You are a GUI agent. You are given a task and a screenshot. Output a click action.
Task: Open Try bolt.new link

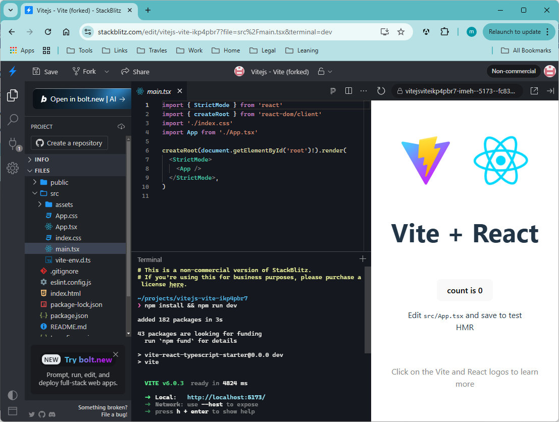click(88, 360)
